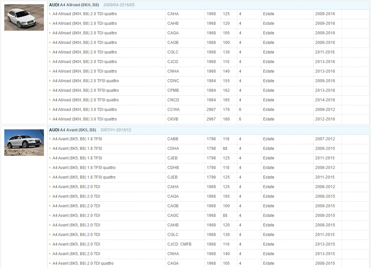Click the orange arrow beside Allroad CKVB row
This screenshot has width=372, height=268.
click(x=50, y=119)
